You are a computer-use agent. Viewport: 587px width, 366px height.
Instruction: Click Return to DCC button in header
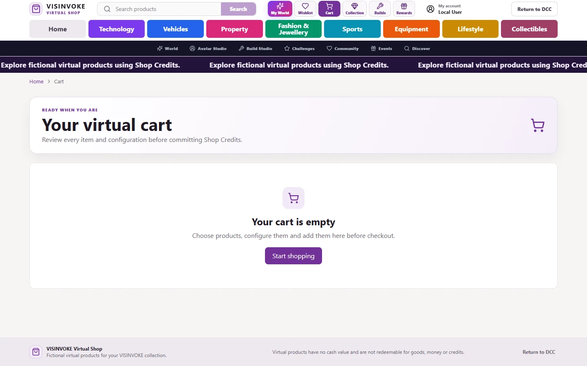pos(534,9)
